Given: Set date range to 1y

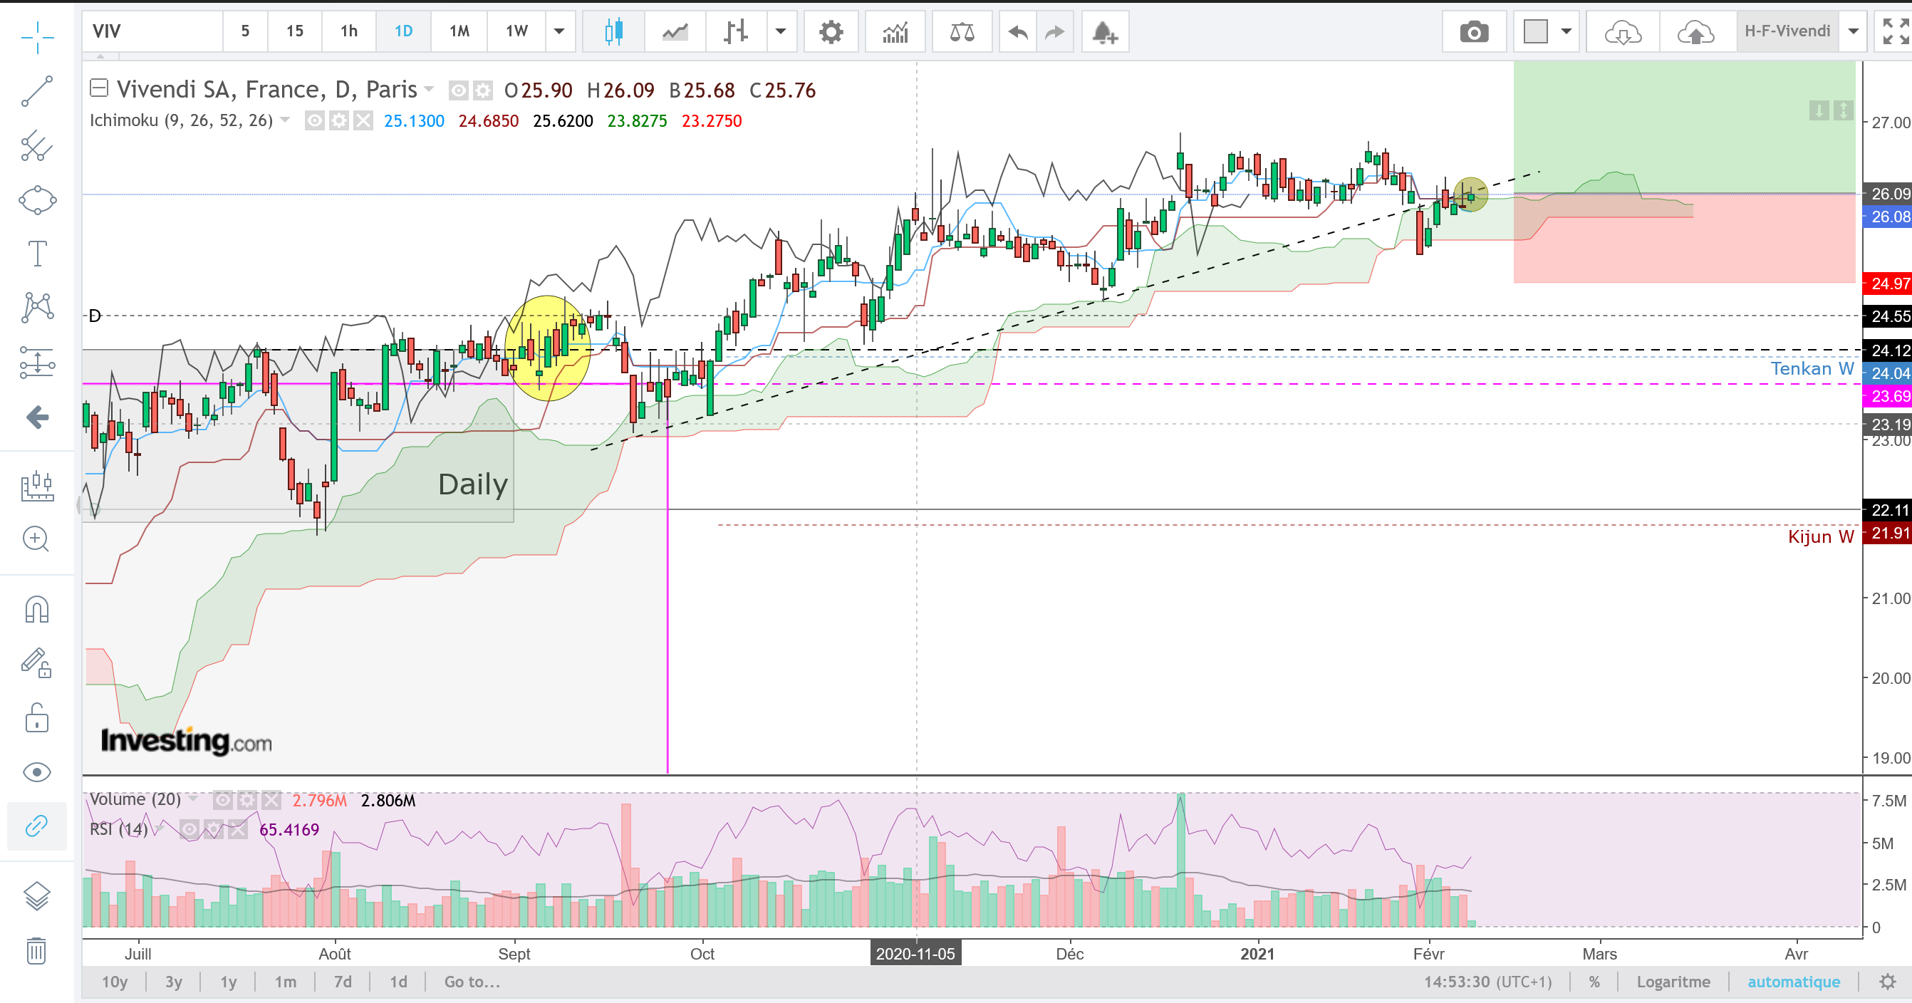Looking at the screenshot, I should [x=228, y=982].
